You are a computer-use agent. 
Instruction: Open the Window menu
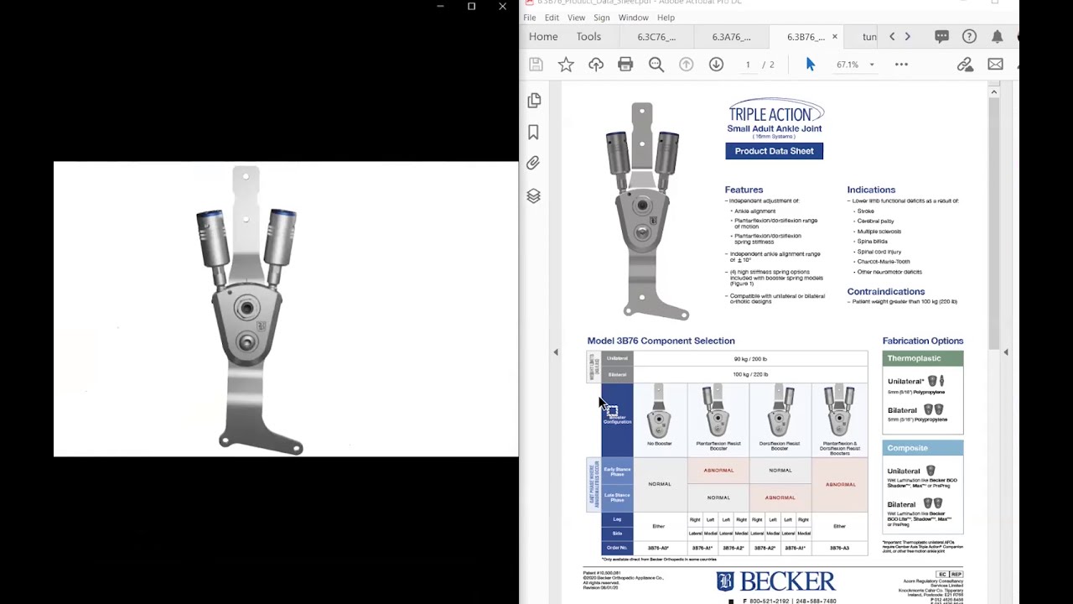coord(633,18)
